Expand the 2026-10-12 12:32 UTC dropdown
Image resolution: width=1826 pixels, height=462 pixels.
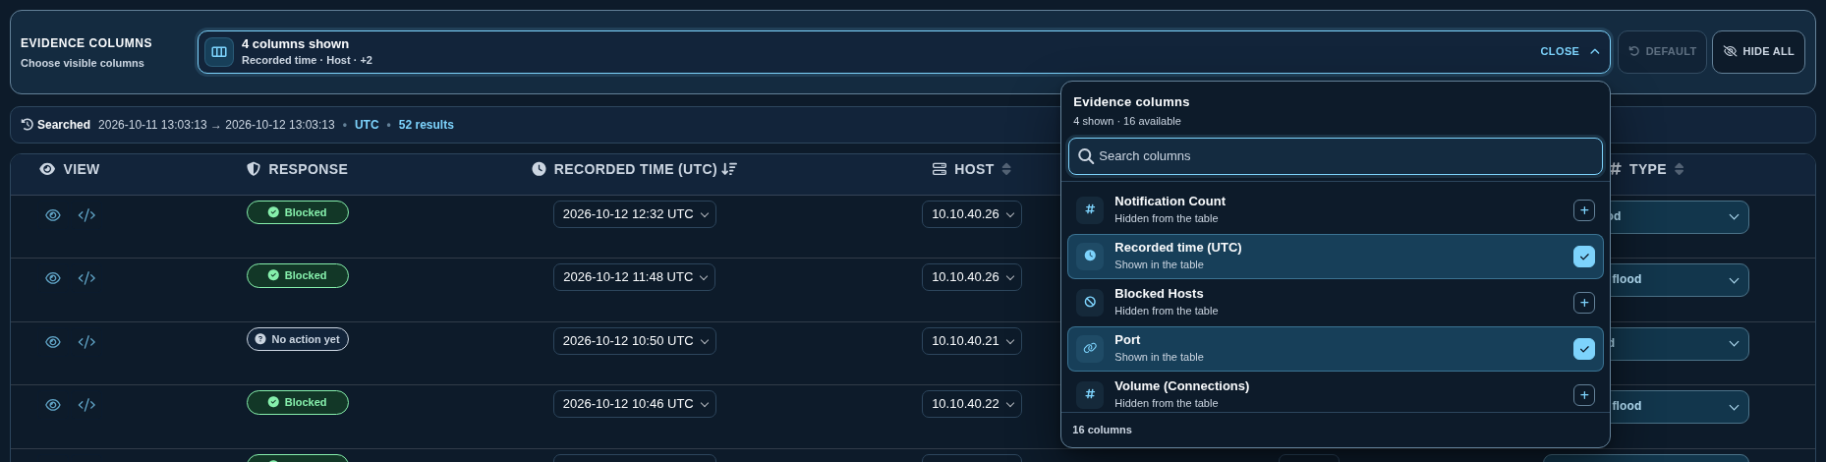pyautogui.click(x=635, y=214)
